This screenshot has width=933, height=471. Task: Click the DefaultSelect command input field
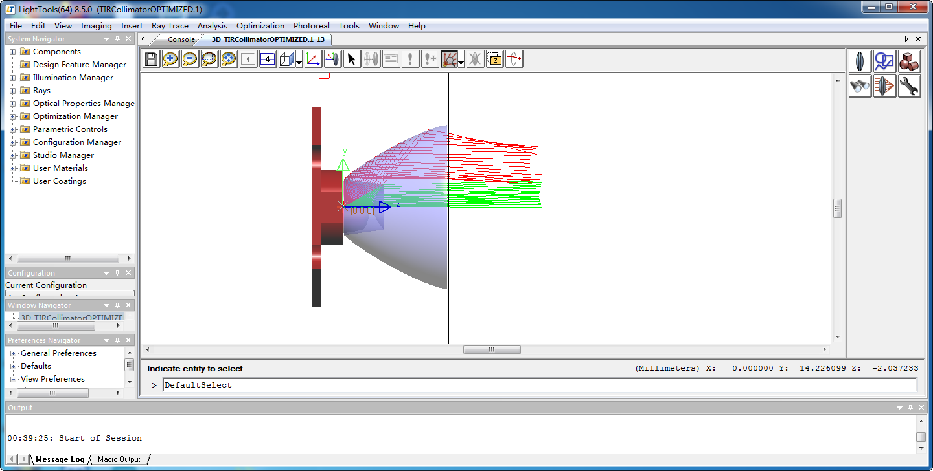[540, 385]
